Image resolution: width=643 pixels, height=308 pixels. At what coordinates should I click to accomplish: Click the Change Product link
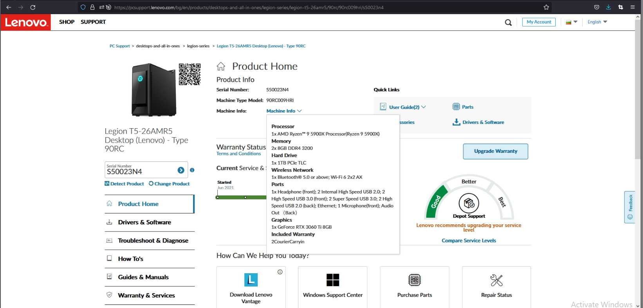(169, 184)
